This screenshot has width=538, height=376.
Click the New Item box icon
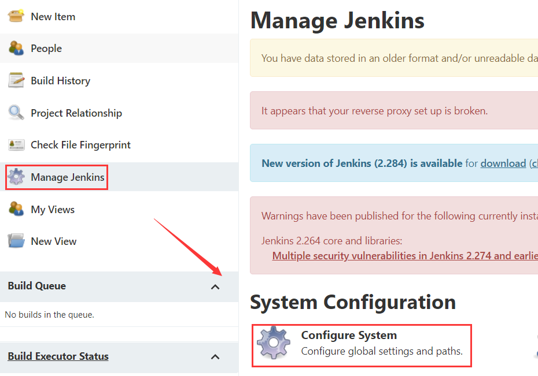(x=16, y=16)
